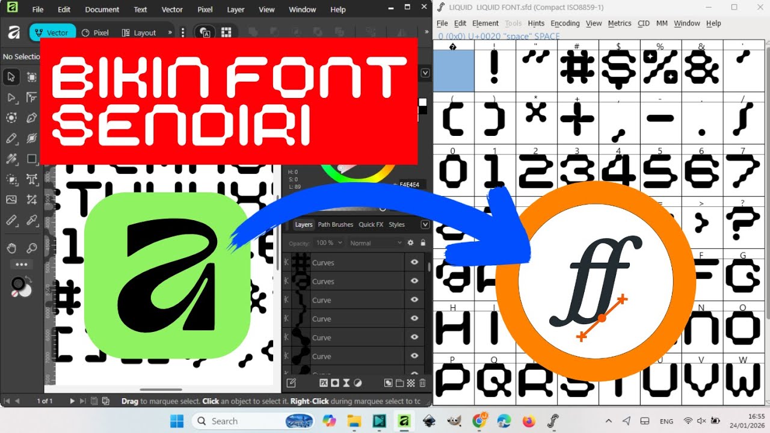Open Firefox from the taskbar
This screenshot has height=433, width=770.
click(x=529, y=421)
